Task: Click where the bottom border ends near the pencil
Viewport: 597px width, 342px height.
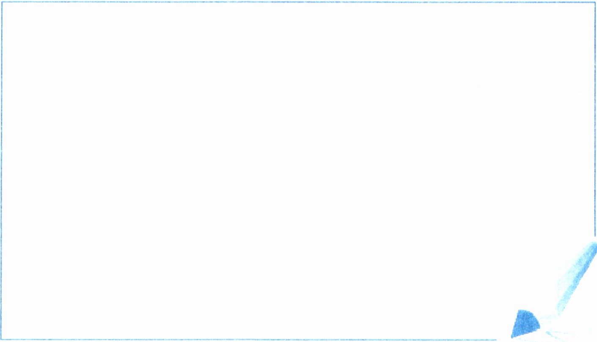Action: 496,339
